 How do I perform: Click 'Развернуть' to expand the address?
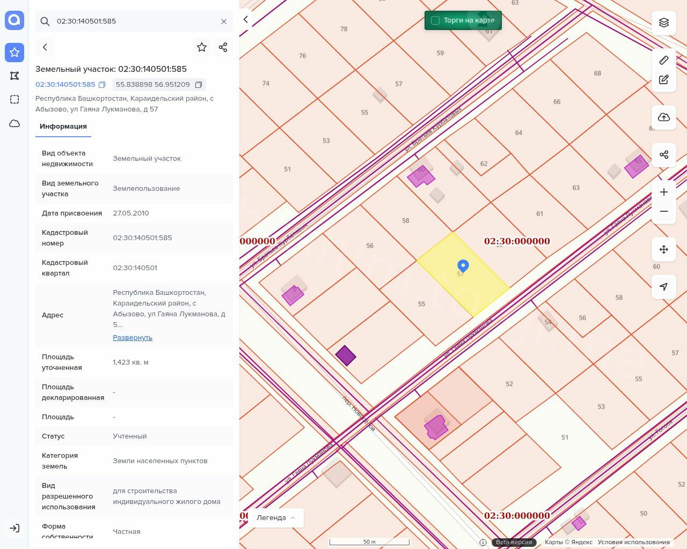coord(133,338)
